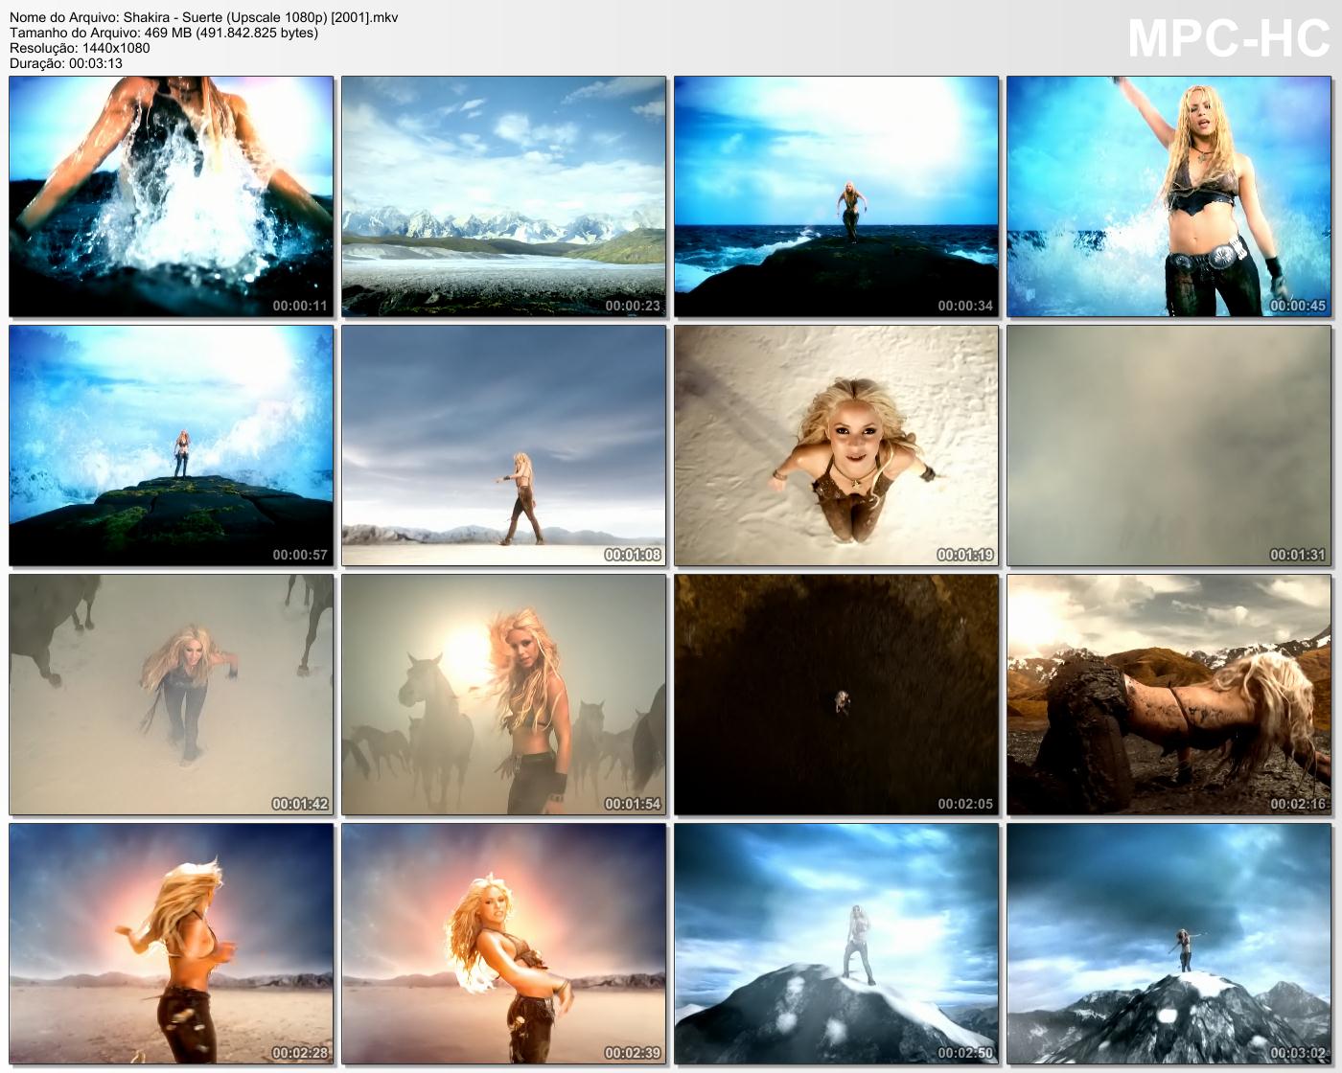Image resolution: width=1342 pixels, height=1073 pixels.
Task: Open the dark frame at 00:02:05
Action: (837, 695)
